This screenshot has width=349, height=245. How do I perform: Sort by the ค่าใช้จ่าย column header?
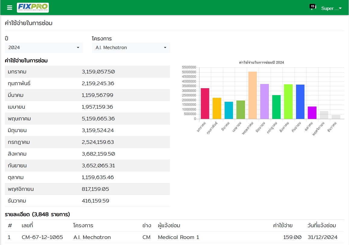pos(282,225)
